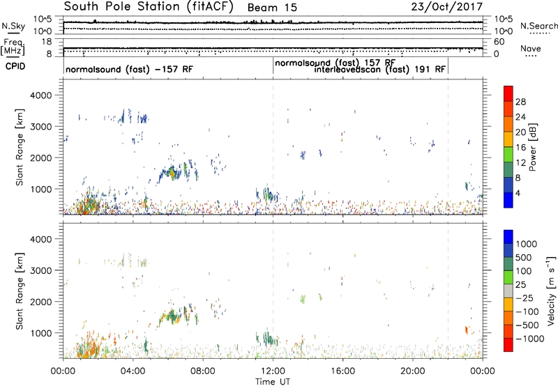Select the "normalsound (fast) 157 RF" text
The image size is (558, 386).
pos(335,63)
